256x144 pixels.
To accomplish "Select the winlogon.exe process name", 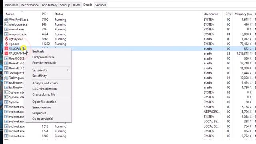I will (x=18, y=24).
